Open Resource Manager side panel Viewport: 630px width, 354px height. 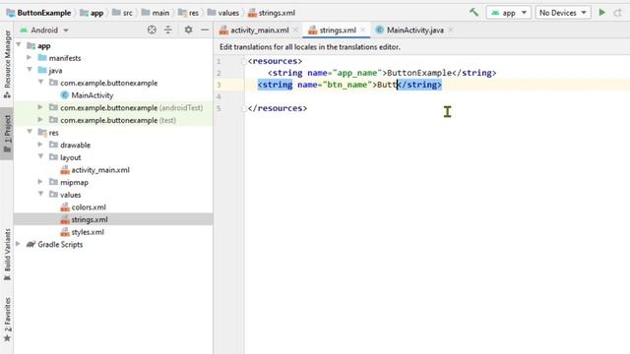coord(7,63)
